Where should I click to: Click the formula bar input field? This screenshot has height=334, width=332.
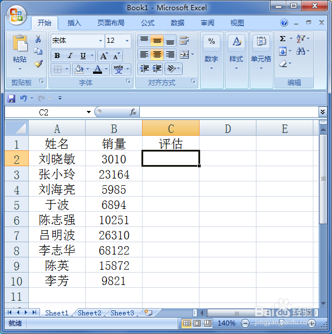[x=229, y=112]
